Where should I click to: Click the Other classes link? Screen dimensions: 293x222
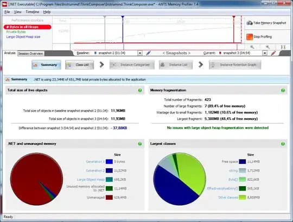[x=228, y=198]
